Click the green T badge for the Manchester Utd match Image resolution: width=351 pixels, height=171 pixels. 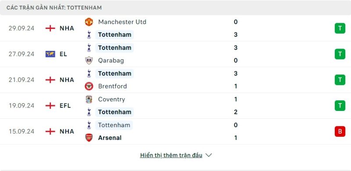(x=340, y=28)
